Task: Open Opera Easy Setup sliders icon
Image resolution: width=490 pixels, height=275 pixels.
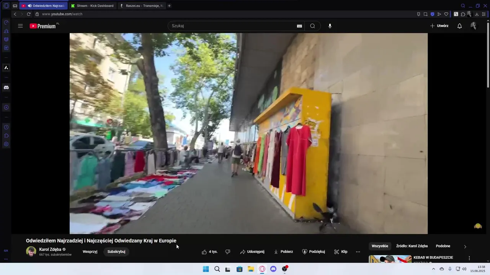Action: coord(483,14)
